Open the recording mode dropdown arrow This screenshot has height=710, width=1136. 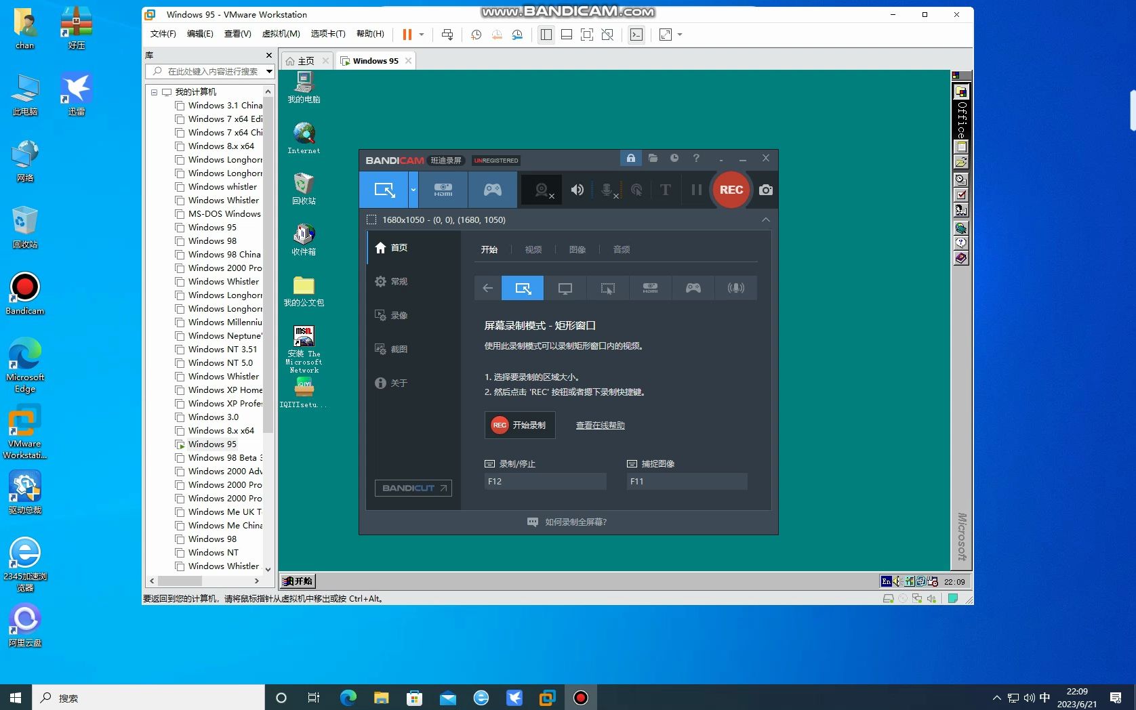[x=413, y=190]
